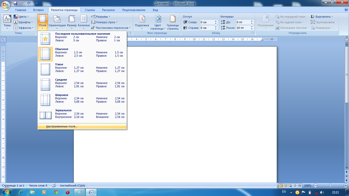The width and height of the screenshot is (349, 196).
Task: Click Границы страниц page borders button
Action: point(173,22)
